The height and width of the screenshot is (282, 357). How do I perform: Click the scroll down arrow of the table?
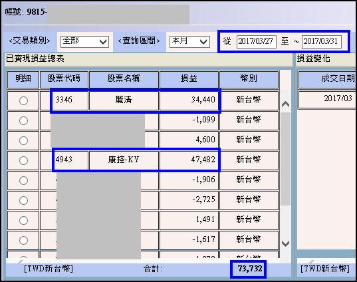[x=285, y=243]
